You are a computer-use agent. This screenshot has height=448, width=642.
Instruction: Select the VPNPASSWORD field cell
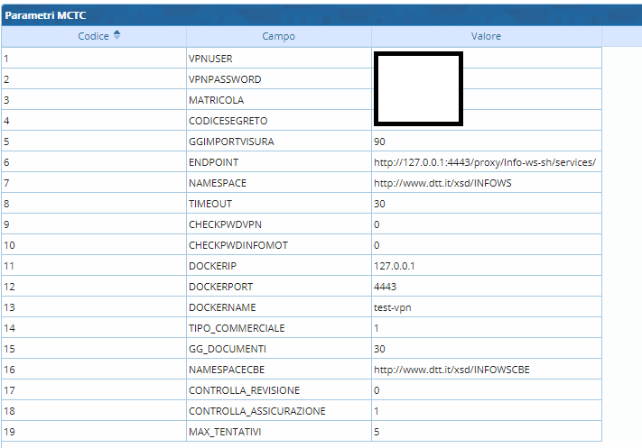point(225,79)
